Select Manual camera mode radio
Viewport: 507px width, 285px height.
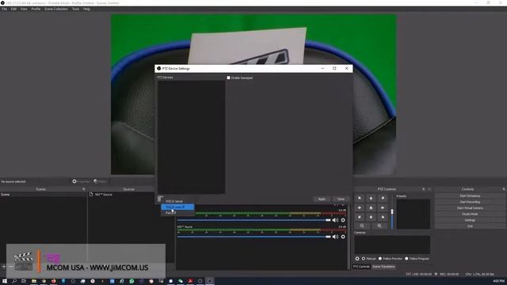pos(364,259)
